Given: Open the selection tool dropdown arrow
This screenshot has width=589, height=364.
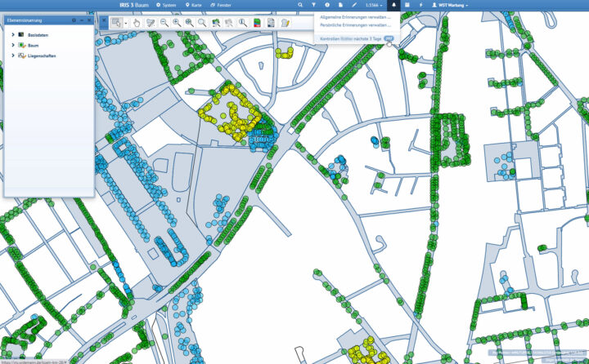Looking at the screenshot, I should tap(124, 23).
